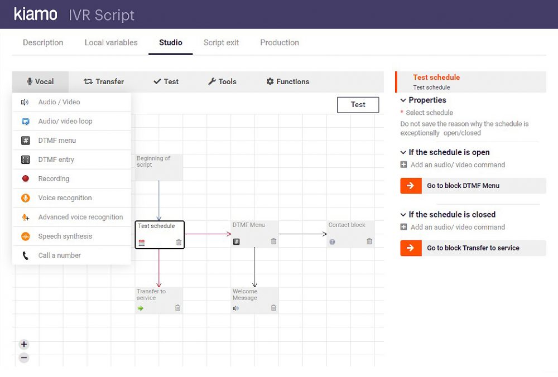Delete Welcome Message block via trash icon

[273, 308]
